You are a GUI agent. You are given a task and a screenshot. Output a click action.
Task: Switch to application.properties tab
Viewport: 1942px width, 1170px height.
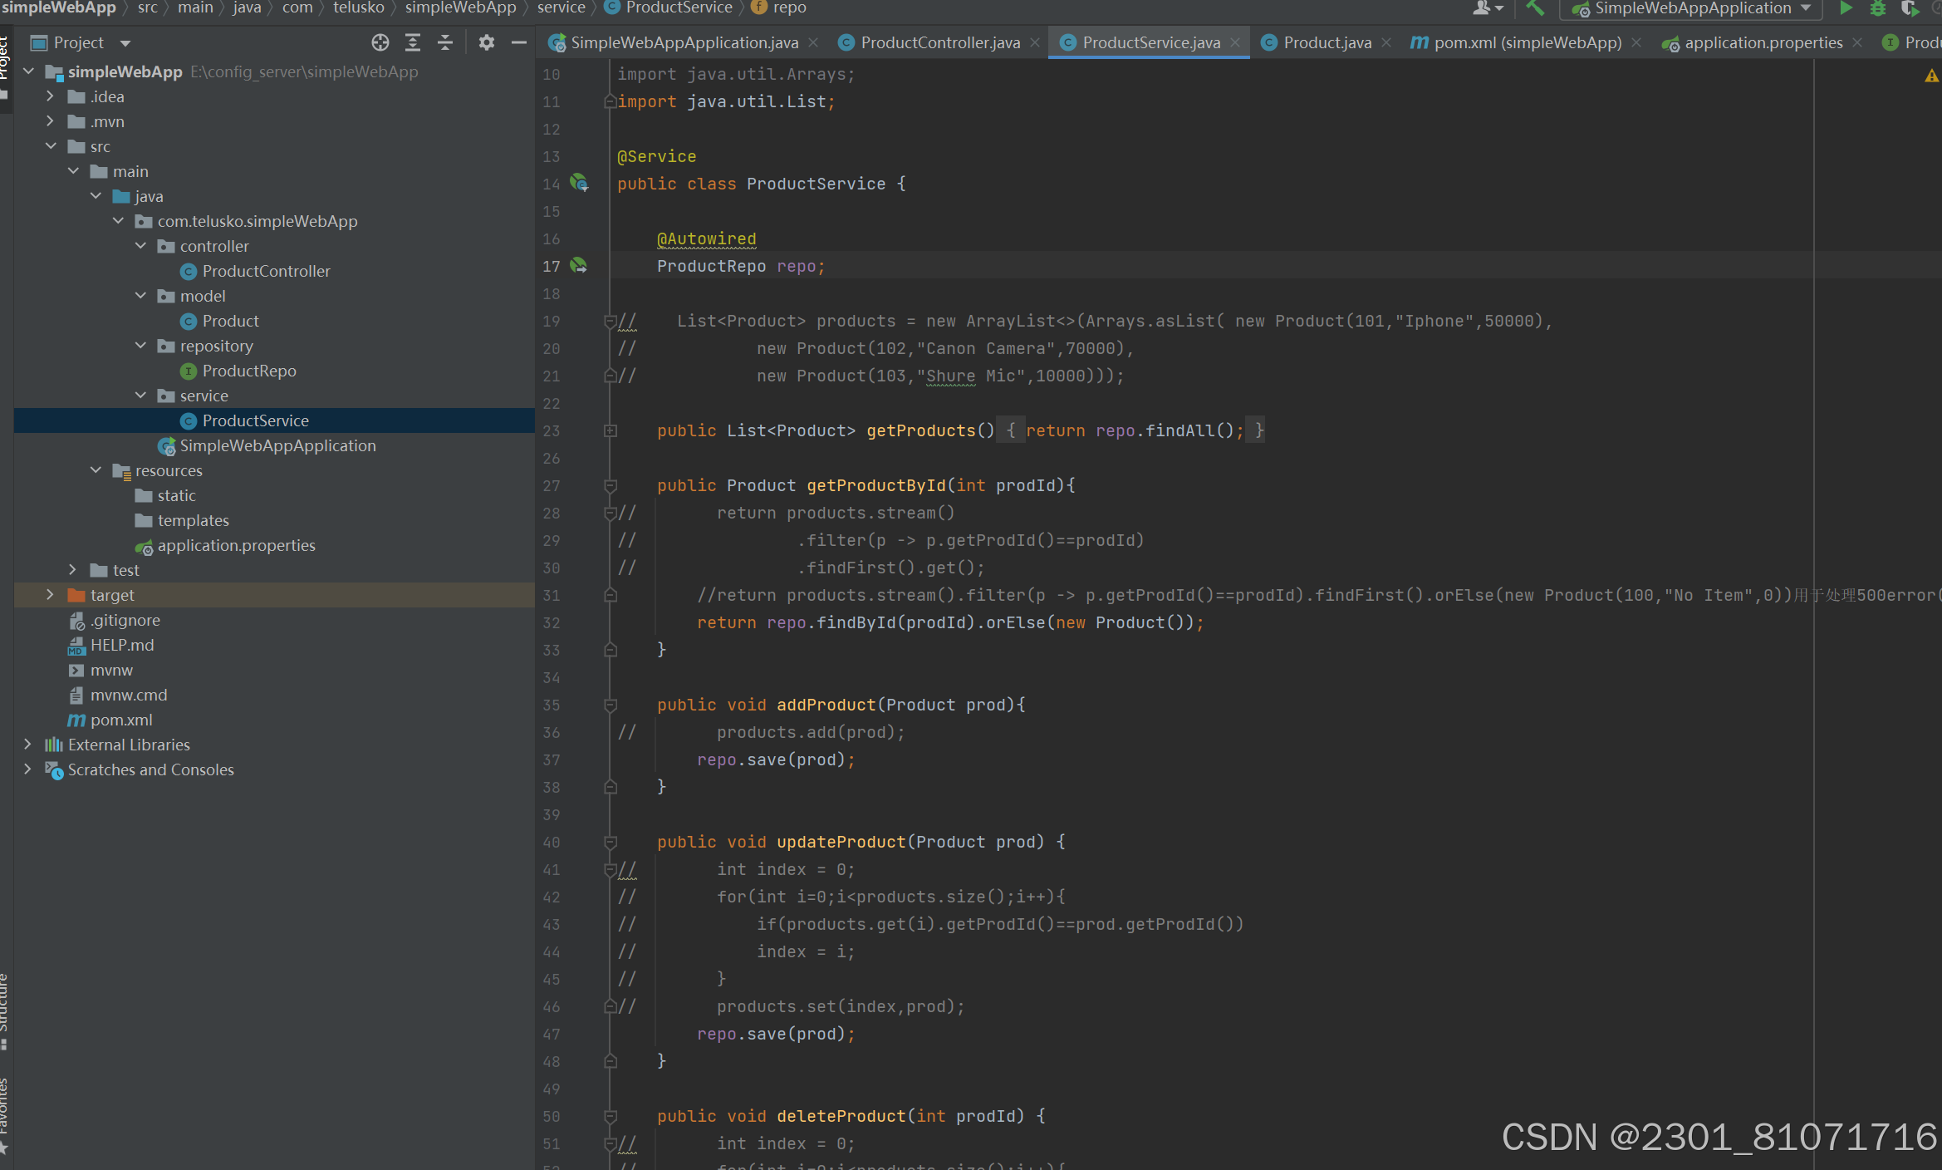click(1763, 42)
